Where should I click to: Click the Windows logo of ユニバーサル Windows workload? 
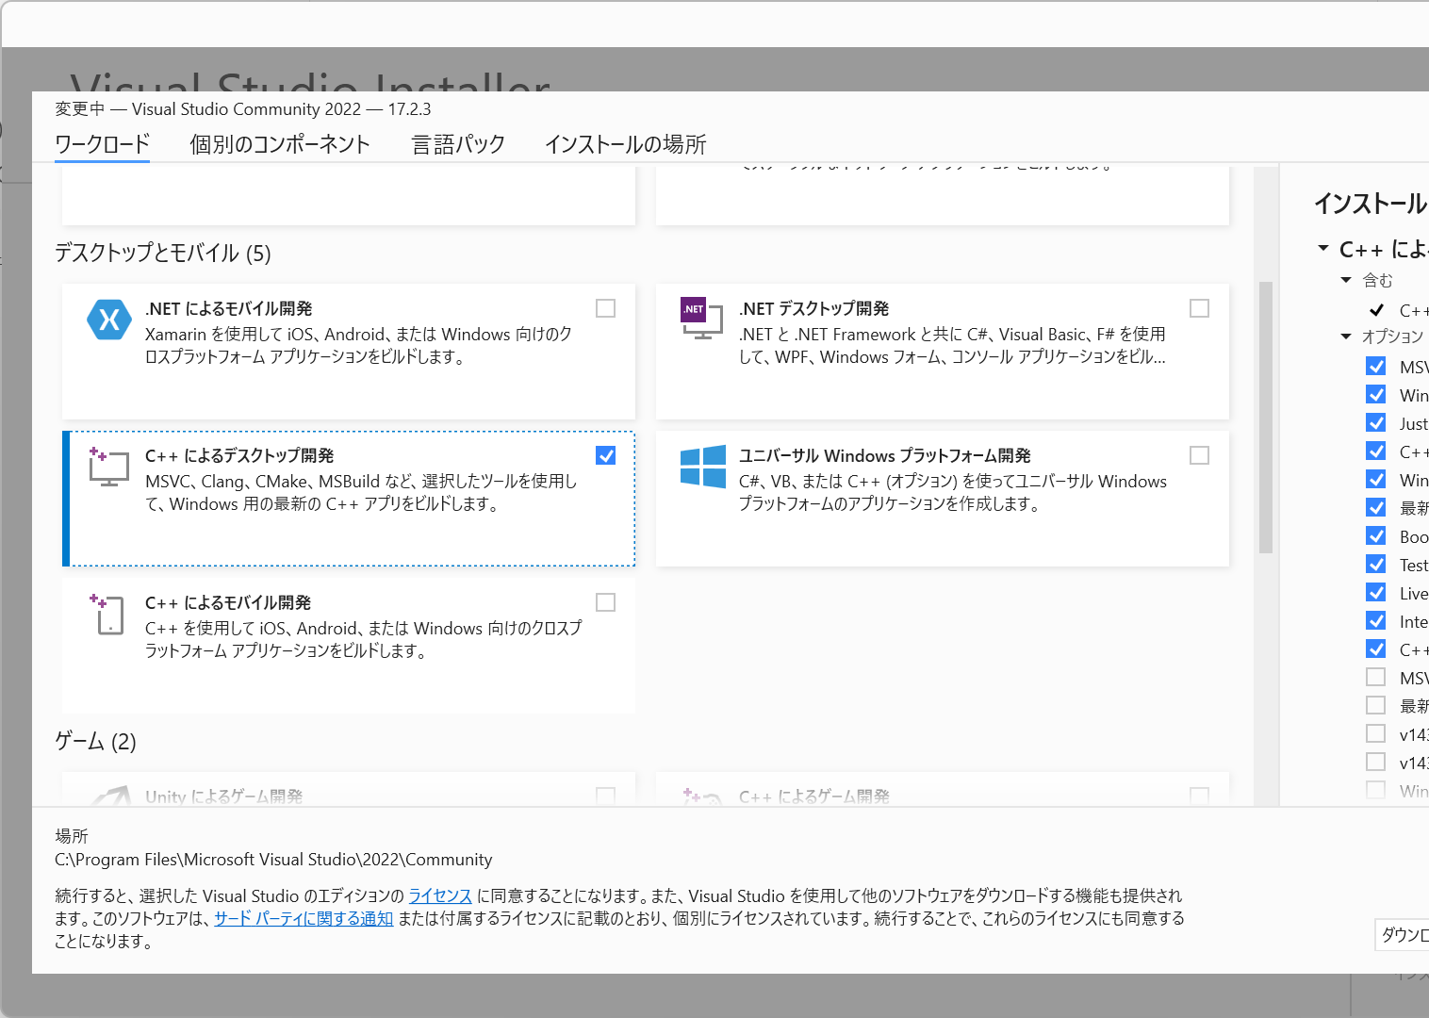pyautogui.click(x=703, y=467)
